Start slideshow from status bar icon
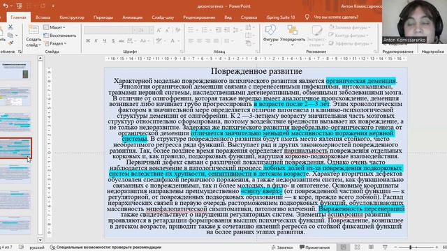 385,247
